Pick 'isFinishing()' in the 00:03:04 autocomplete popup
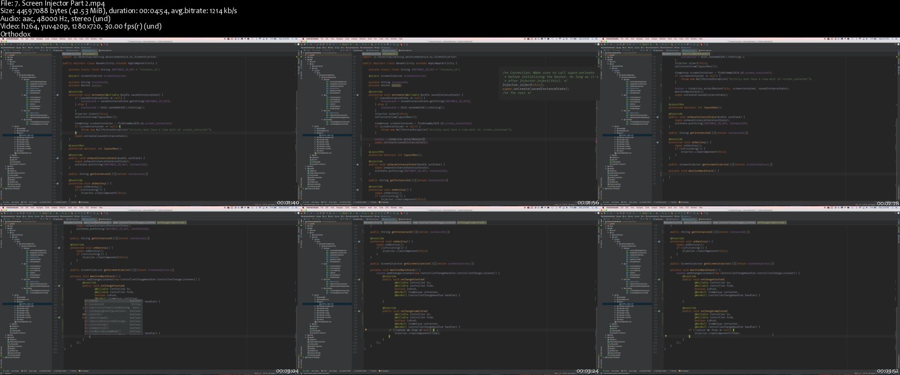This screenshot has width=900, height=375. click(x=112, y=324)
